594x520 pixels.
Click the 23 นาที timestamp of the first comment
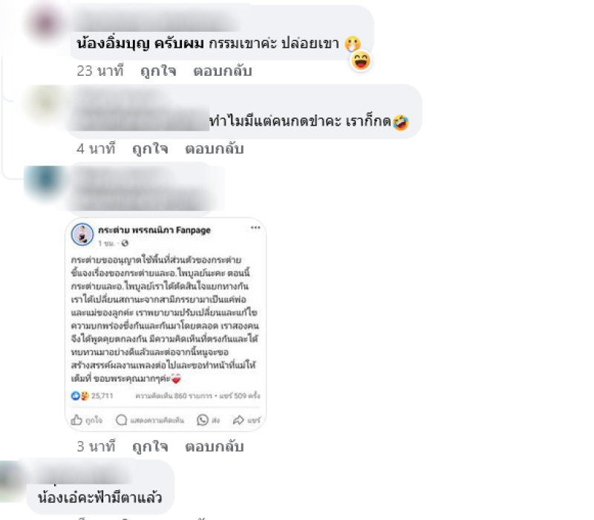coord(100,71)
